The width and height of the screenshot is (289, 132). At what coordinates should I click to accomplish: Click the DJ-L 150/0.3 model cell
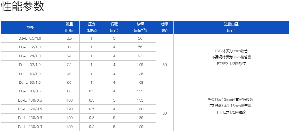click(x=30, y=118)
